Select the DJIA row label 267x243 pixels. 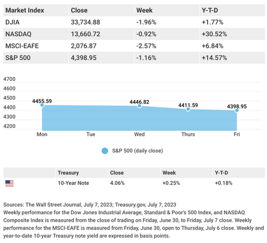(12, 22)
